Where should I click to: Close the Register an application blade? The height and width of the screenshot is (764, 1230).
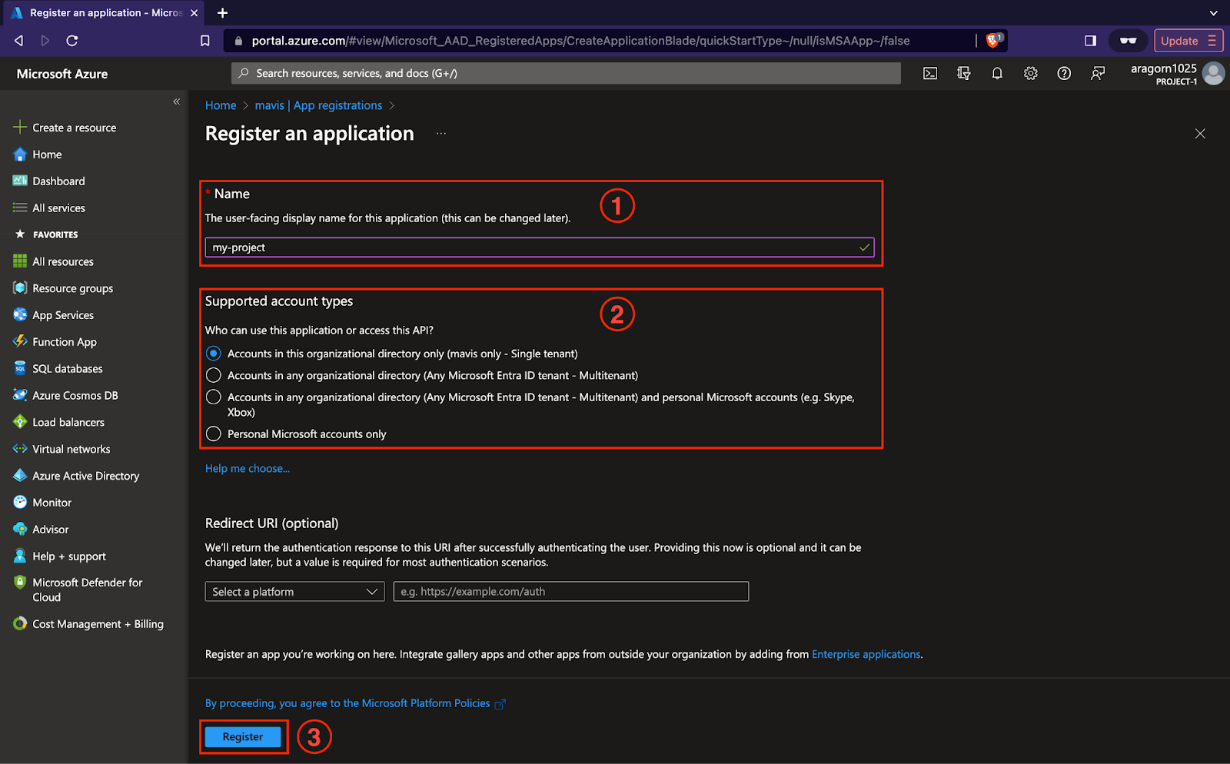click(x=1200, y=134)
